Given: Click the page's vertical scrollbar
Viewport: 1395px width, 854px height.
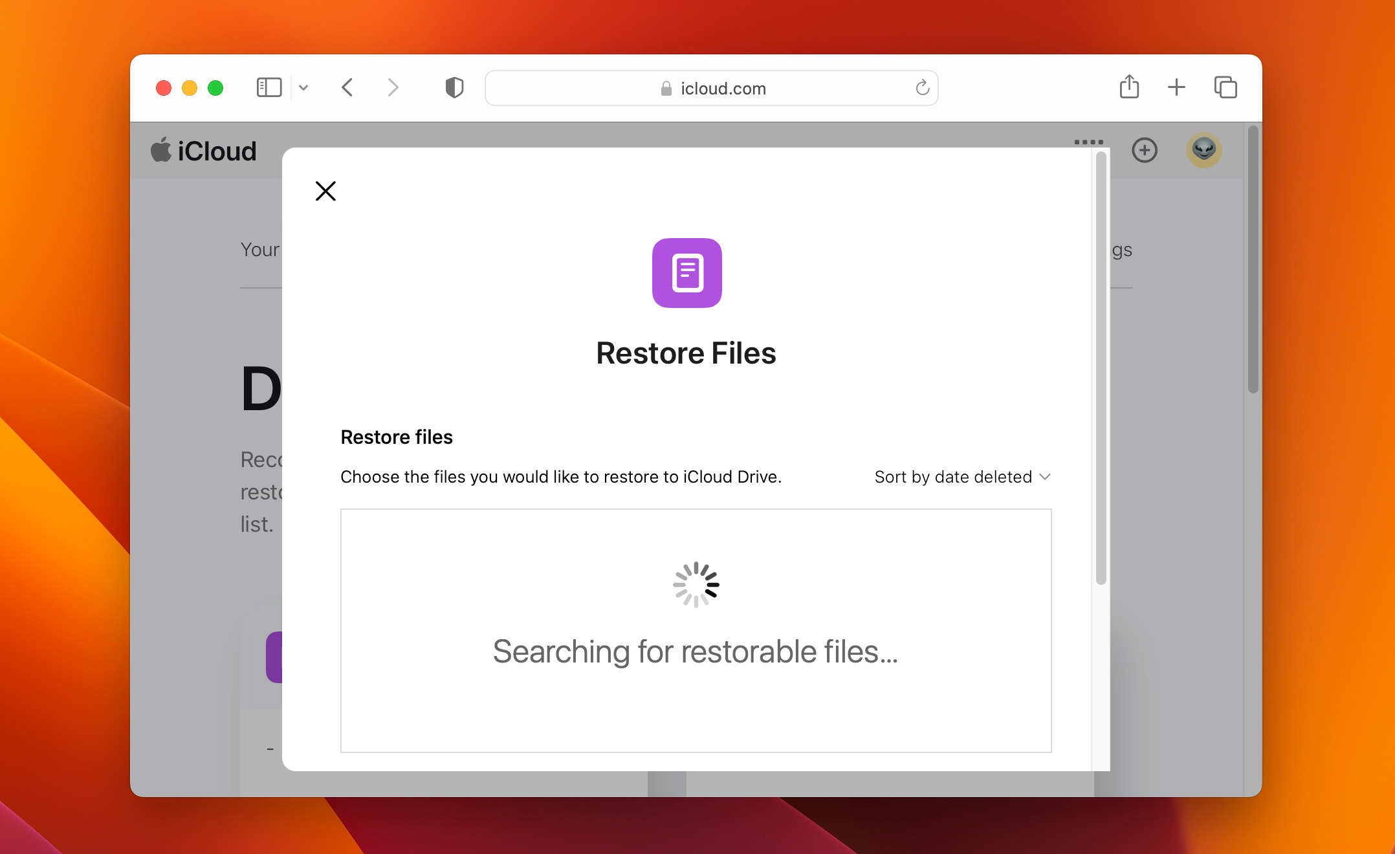Looking at the screenshot, I should point(1253,259).
